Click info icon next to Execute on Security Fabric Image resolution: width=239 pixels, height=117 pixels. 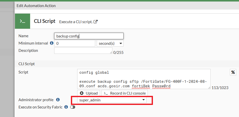[66, 107]
